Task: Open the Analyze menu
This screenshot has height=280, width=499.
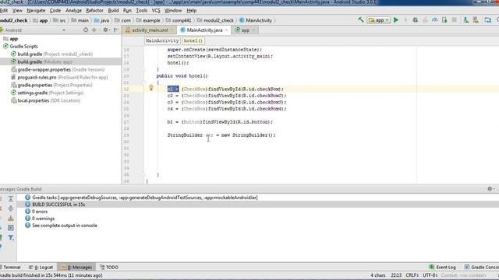Action: click(x=73, y=10)
